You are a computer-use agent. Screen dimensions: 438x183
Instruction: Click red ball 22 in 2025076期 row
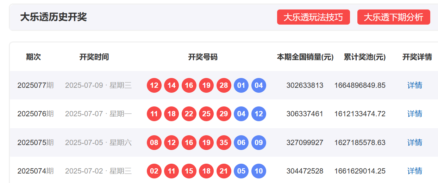coord(189,114)
